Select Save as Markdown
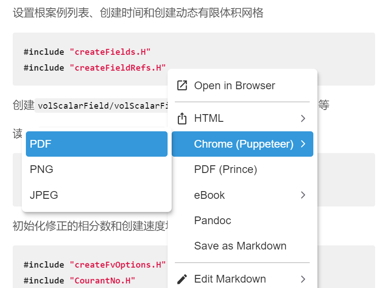Screen dimensions: 386x288 point(240,246)
